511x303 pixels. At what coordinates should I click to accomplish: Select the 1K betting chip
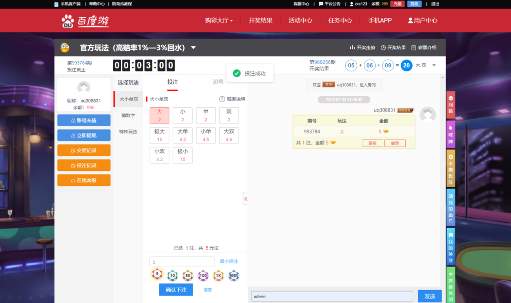pos(219,276)
